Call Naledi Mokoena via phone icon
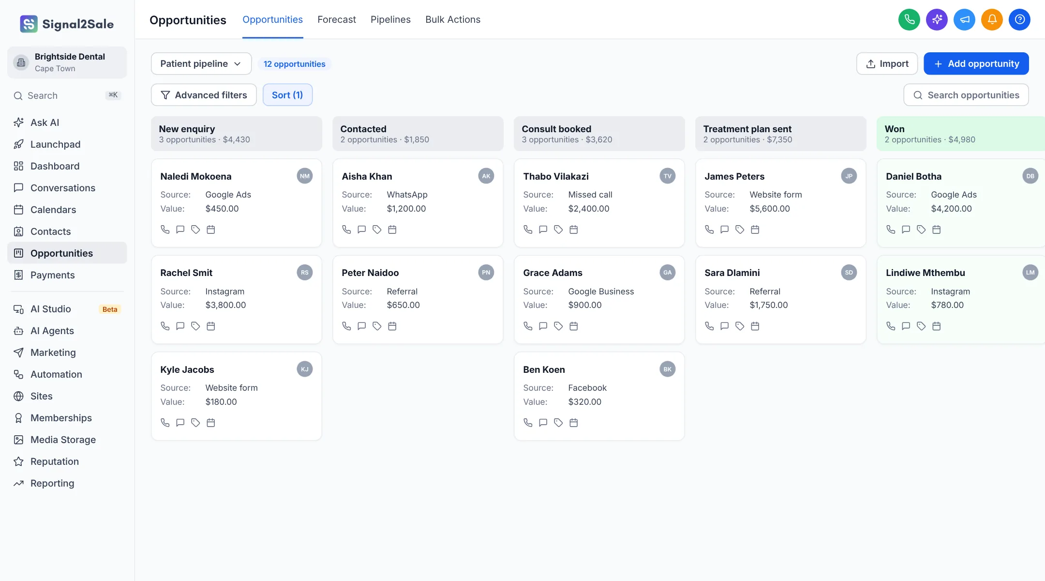This screenshot has height=581, width=1045. [x=165, y=229]
